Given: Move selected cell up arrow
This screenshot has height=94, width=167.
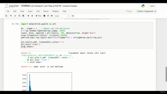Looking at the screenshot, I should tap(28, 16).
